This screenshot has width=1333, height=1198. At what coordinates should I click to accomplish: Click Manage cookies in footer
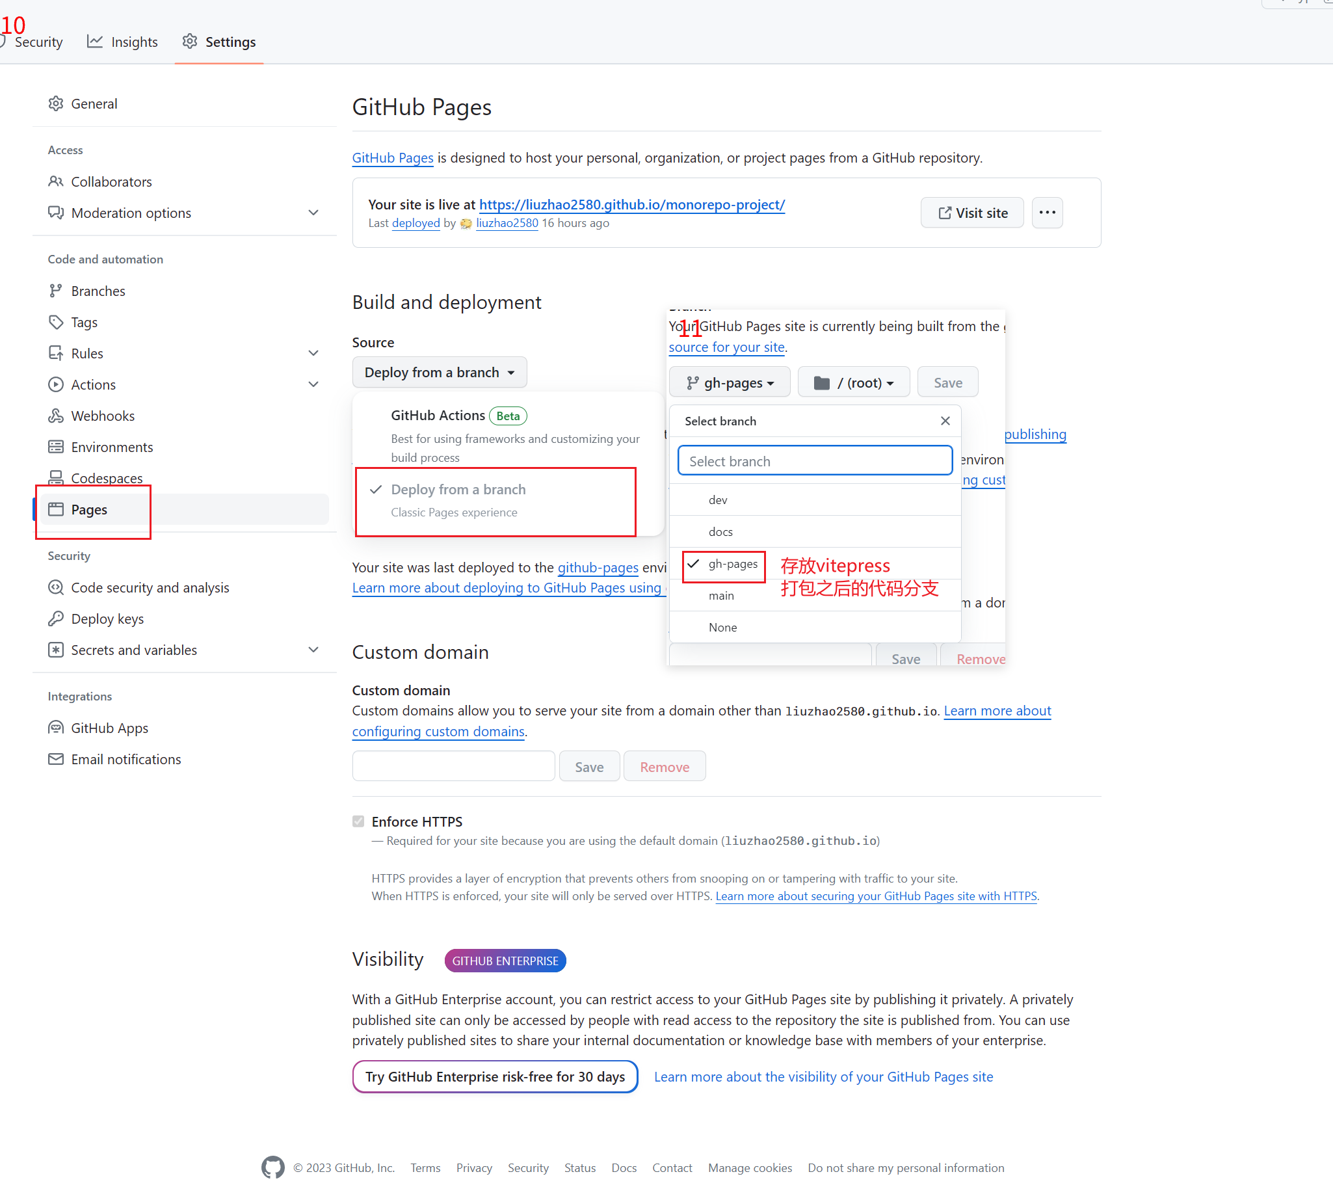point(749,1167)
